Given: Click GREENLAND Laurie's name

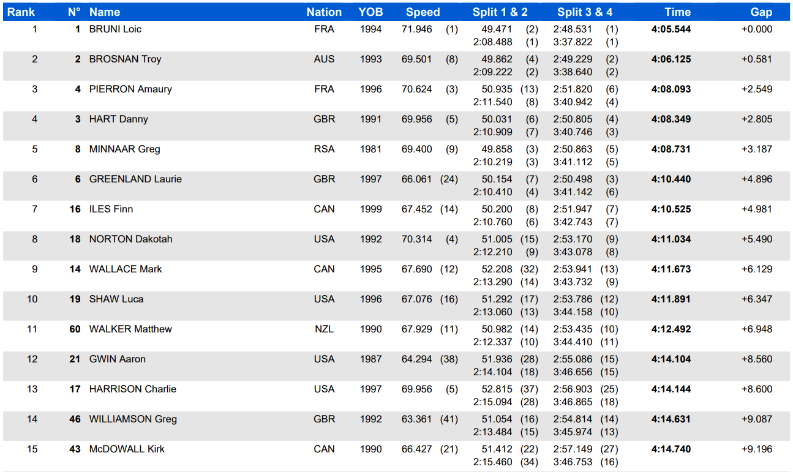Looking at the screenshot, I should [135, 179].
